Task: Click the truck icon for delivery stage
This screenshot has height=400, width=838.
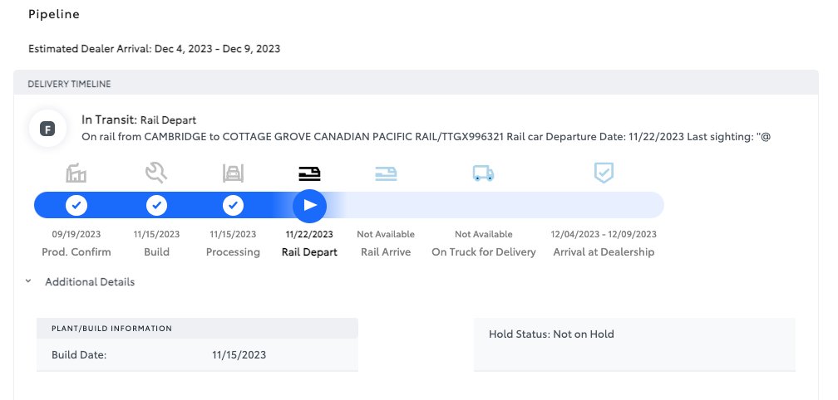Action: [x=483, y=173]
